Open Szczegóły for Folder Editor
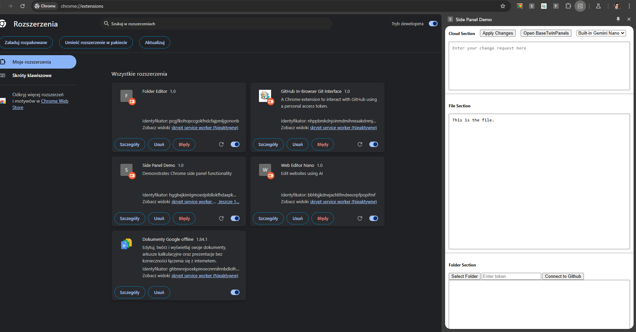The height and width of the screenshot is (332, 636). (x=129, y=144)
